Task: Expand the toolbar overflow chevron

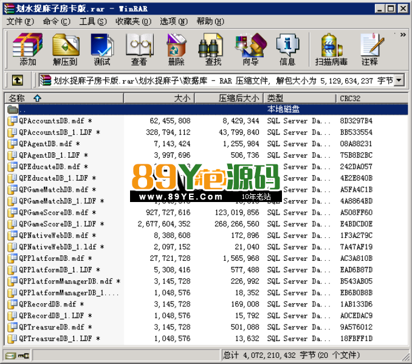Action: coord(403,35)
